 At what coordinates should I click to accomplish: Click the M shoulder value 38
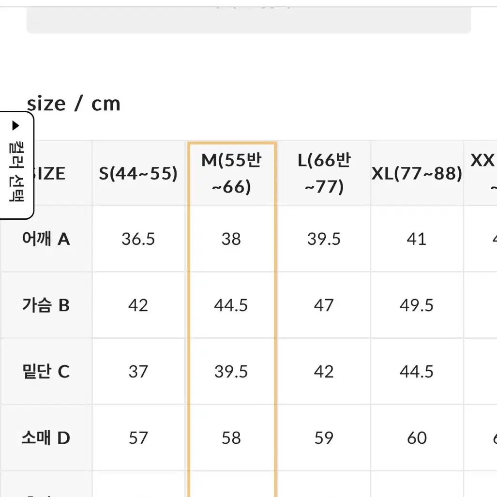(x=231, y=239)
